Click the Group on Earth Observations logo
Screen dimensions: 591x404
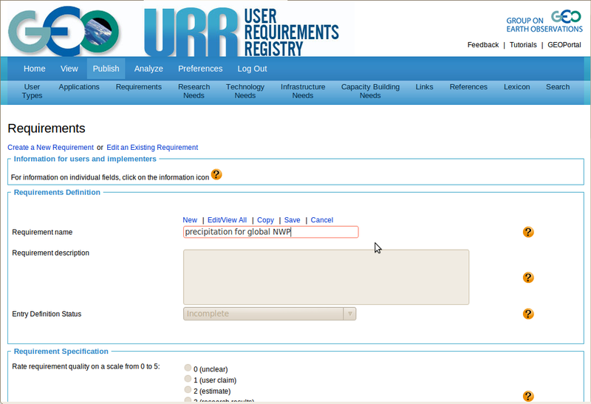544,23
